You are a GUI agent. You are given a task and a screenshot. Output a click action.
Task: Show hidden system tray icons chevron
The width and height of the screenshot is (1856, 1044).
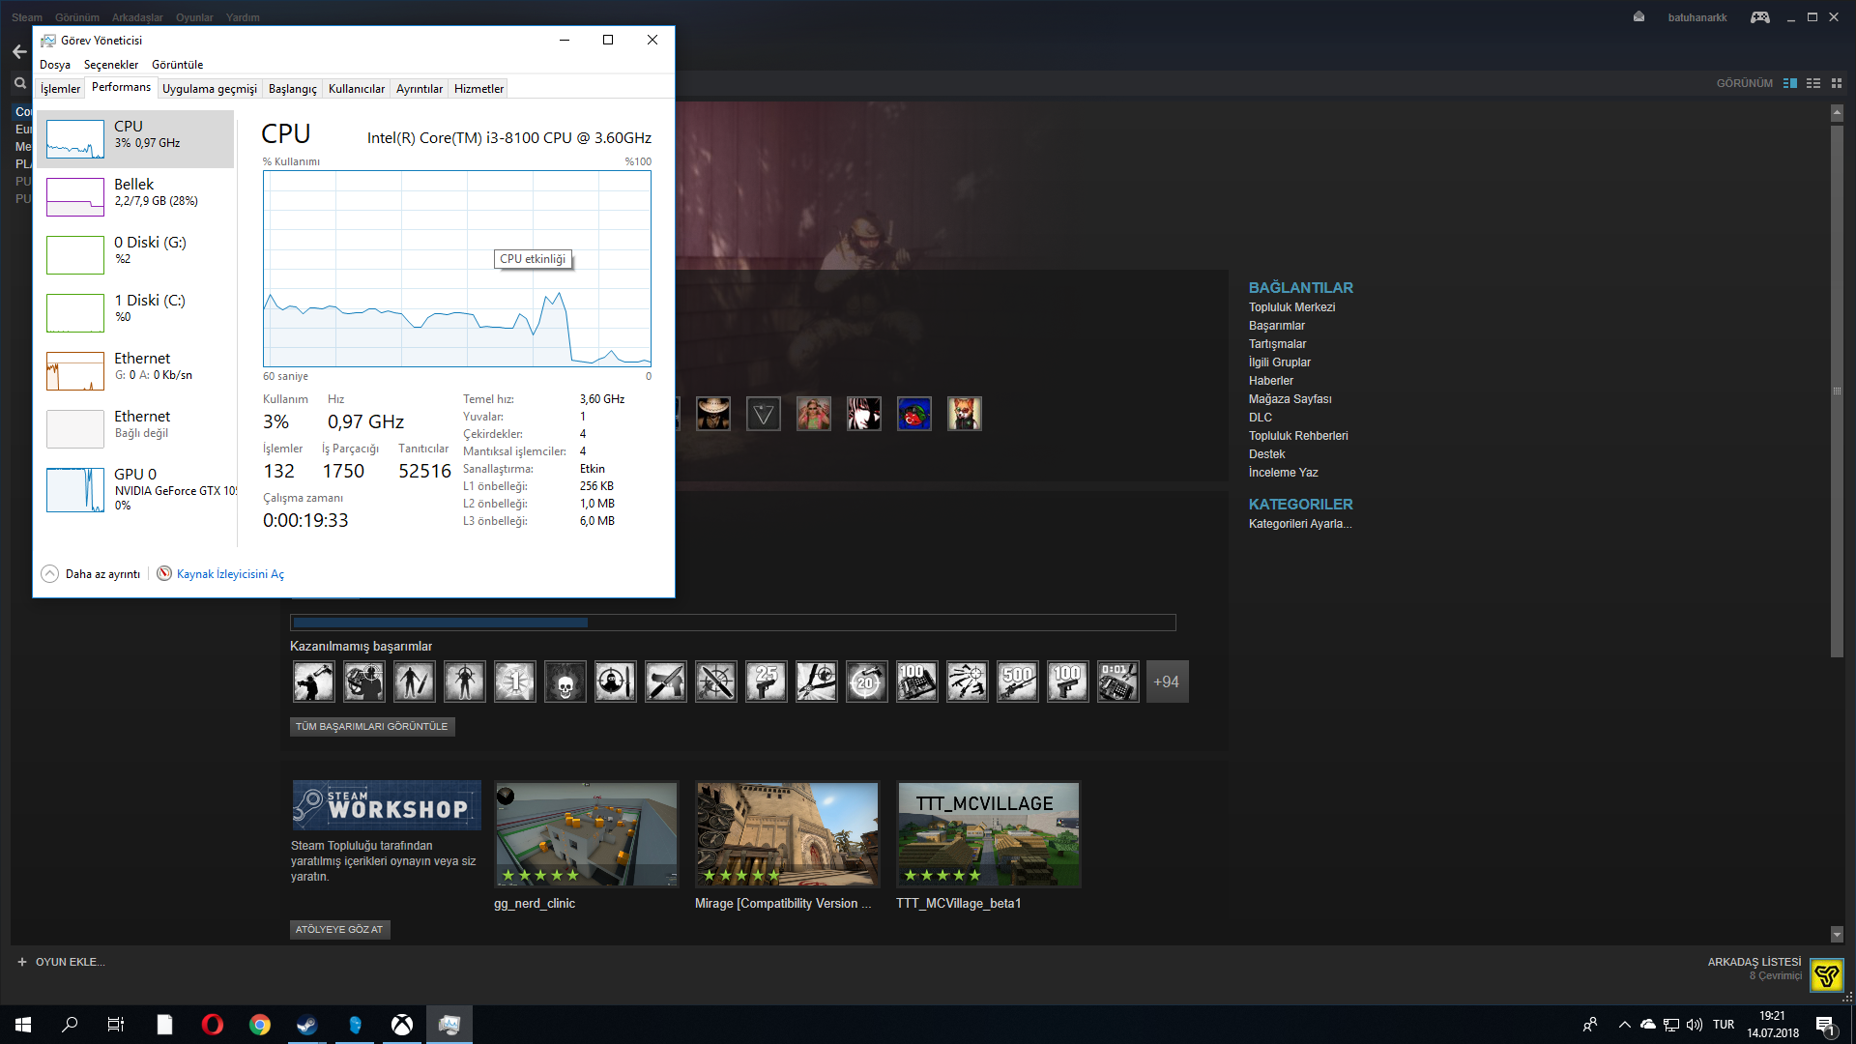click(1624, 1025)
